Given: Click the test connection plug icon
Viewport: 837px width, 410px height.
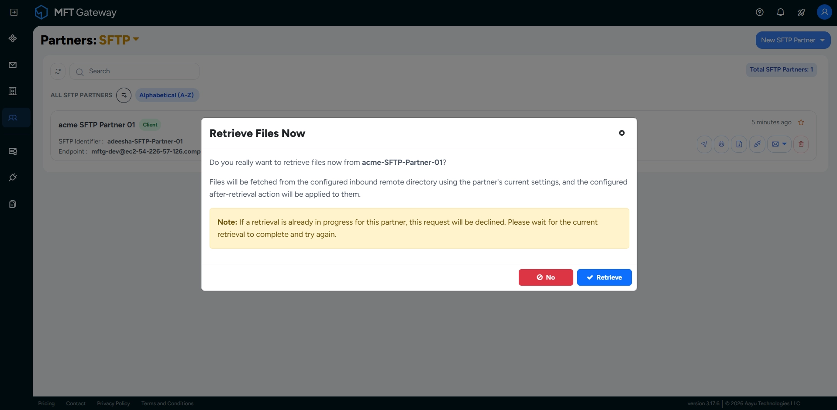Looking at the screenshot, I should [x=757, y=144].
